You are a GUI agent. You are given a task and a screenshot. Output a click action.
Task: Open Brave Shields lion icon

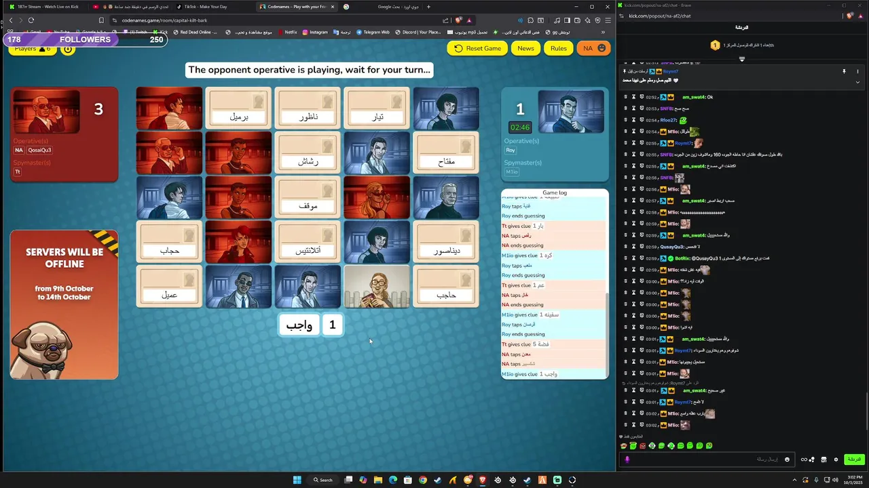point(459,20)
